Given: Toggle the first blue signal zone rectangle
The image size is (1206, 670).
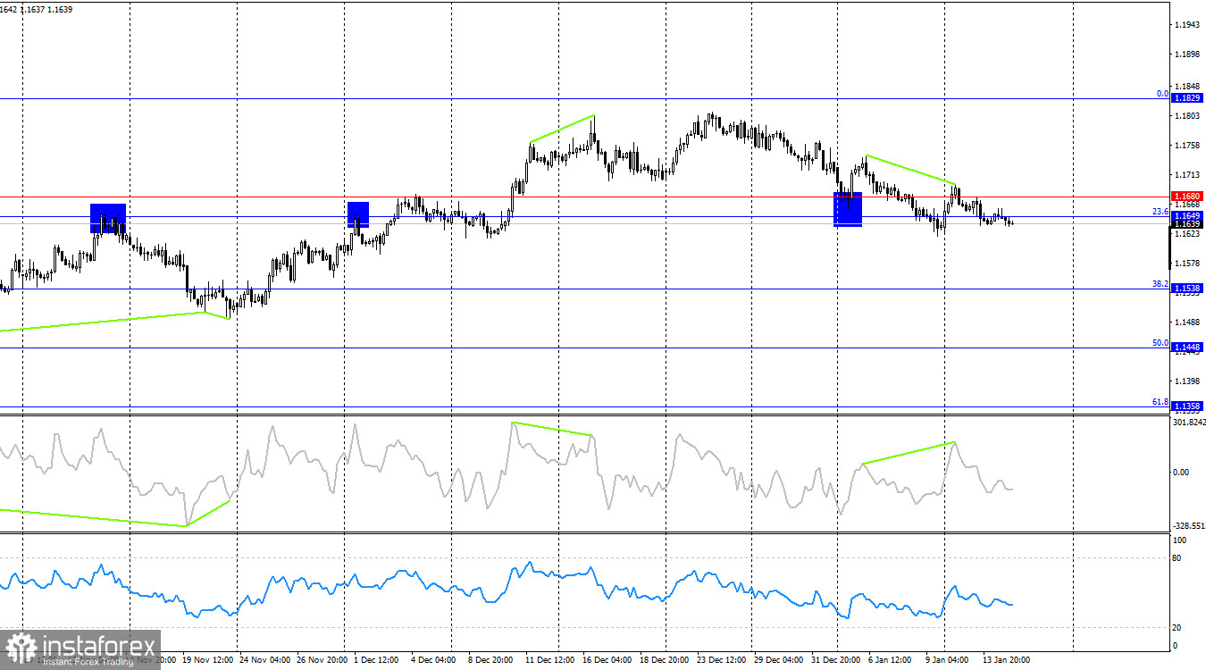Looking at the screenshot, I should coord(107,218).
